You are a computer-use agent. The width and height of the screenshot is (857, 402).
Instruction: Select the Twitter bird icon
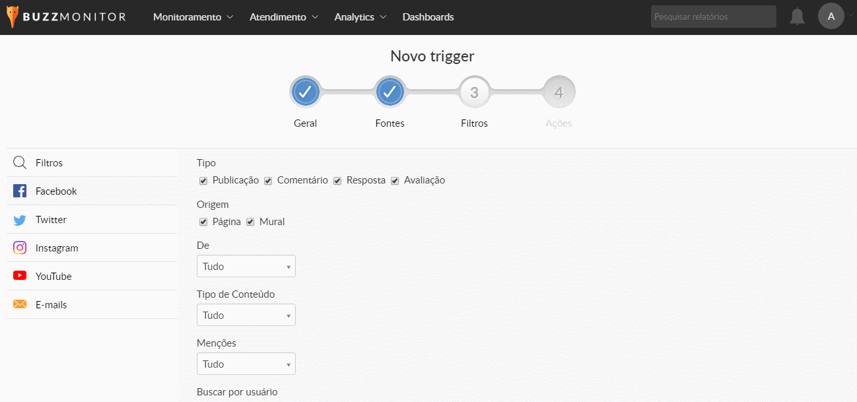click(20, 220)
